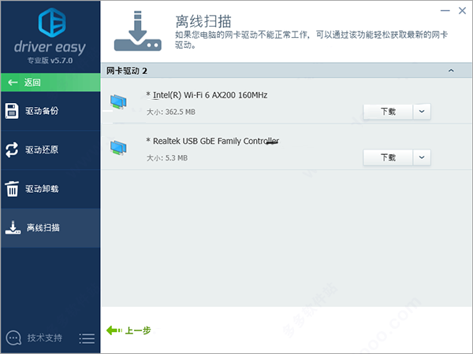Open download options arrow for Realtek driver
Screen dimensions: 473x354
point(422,157)
